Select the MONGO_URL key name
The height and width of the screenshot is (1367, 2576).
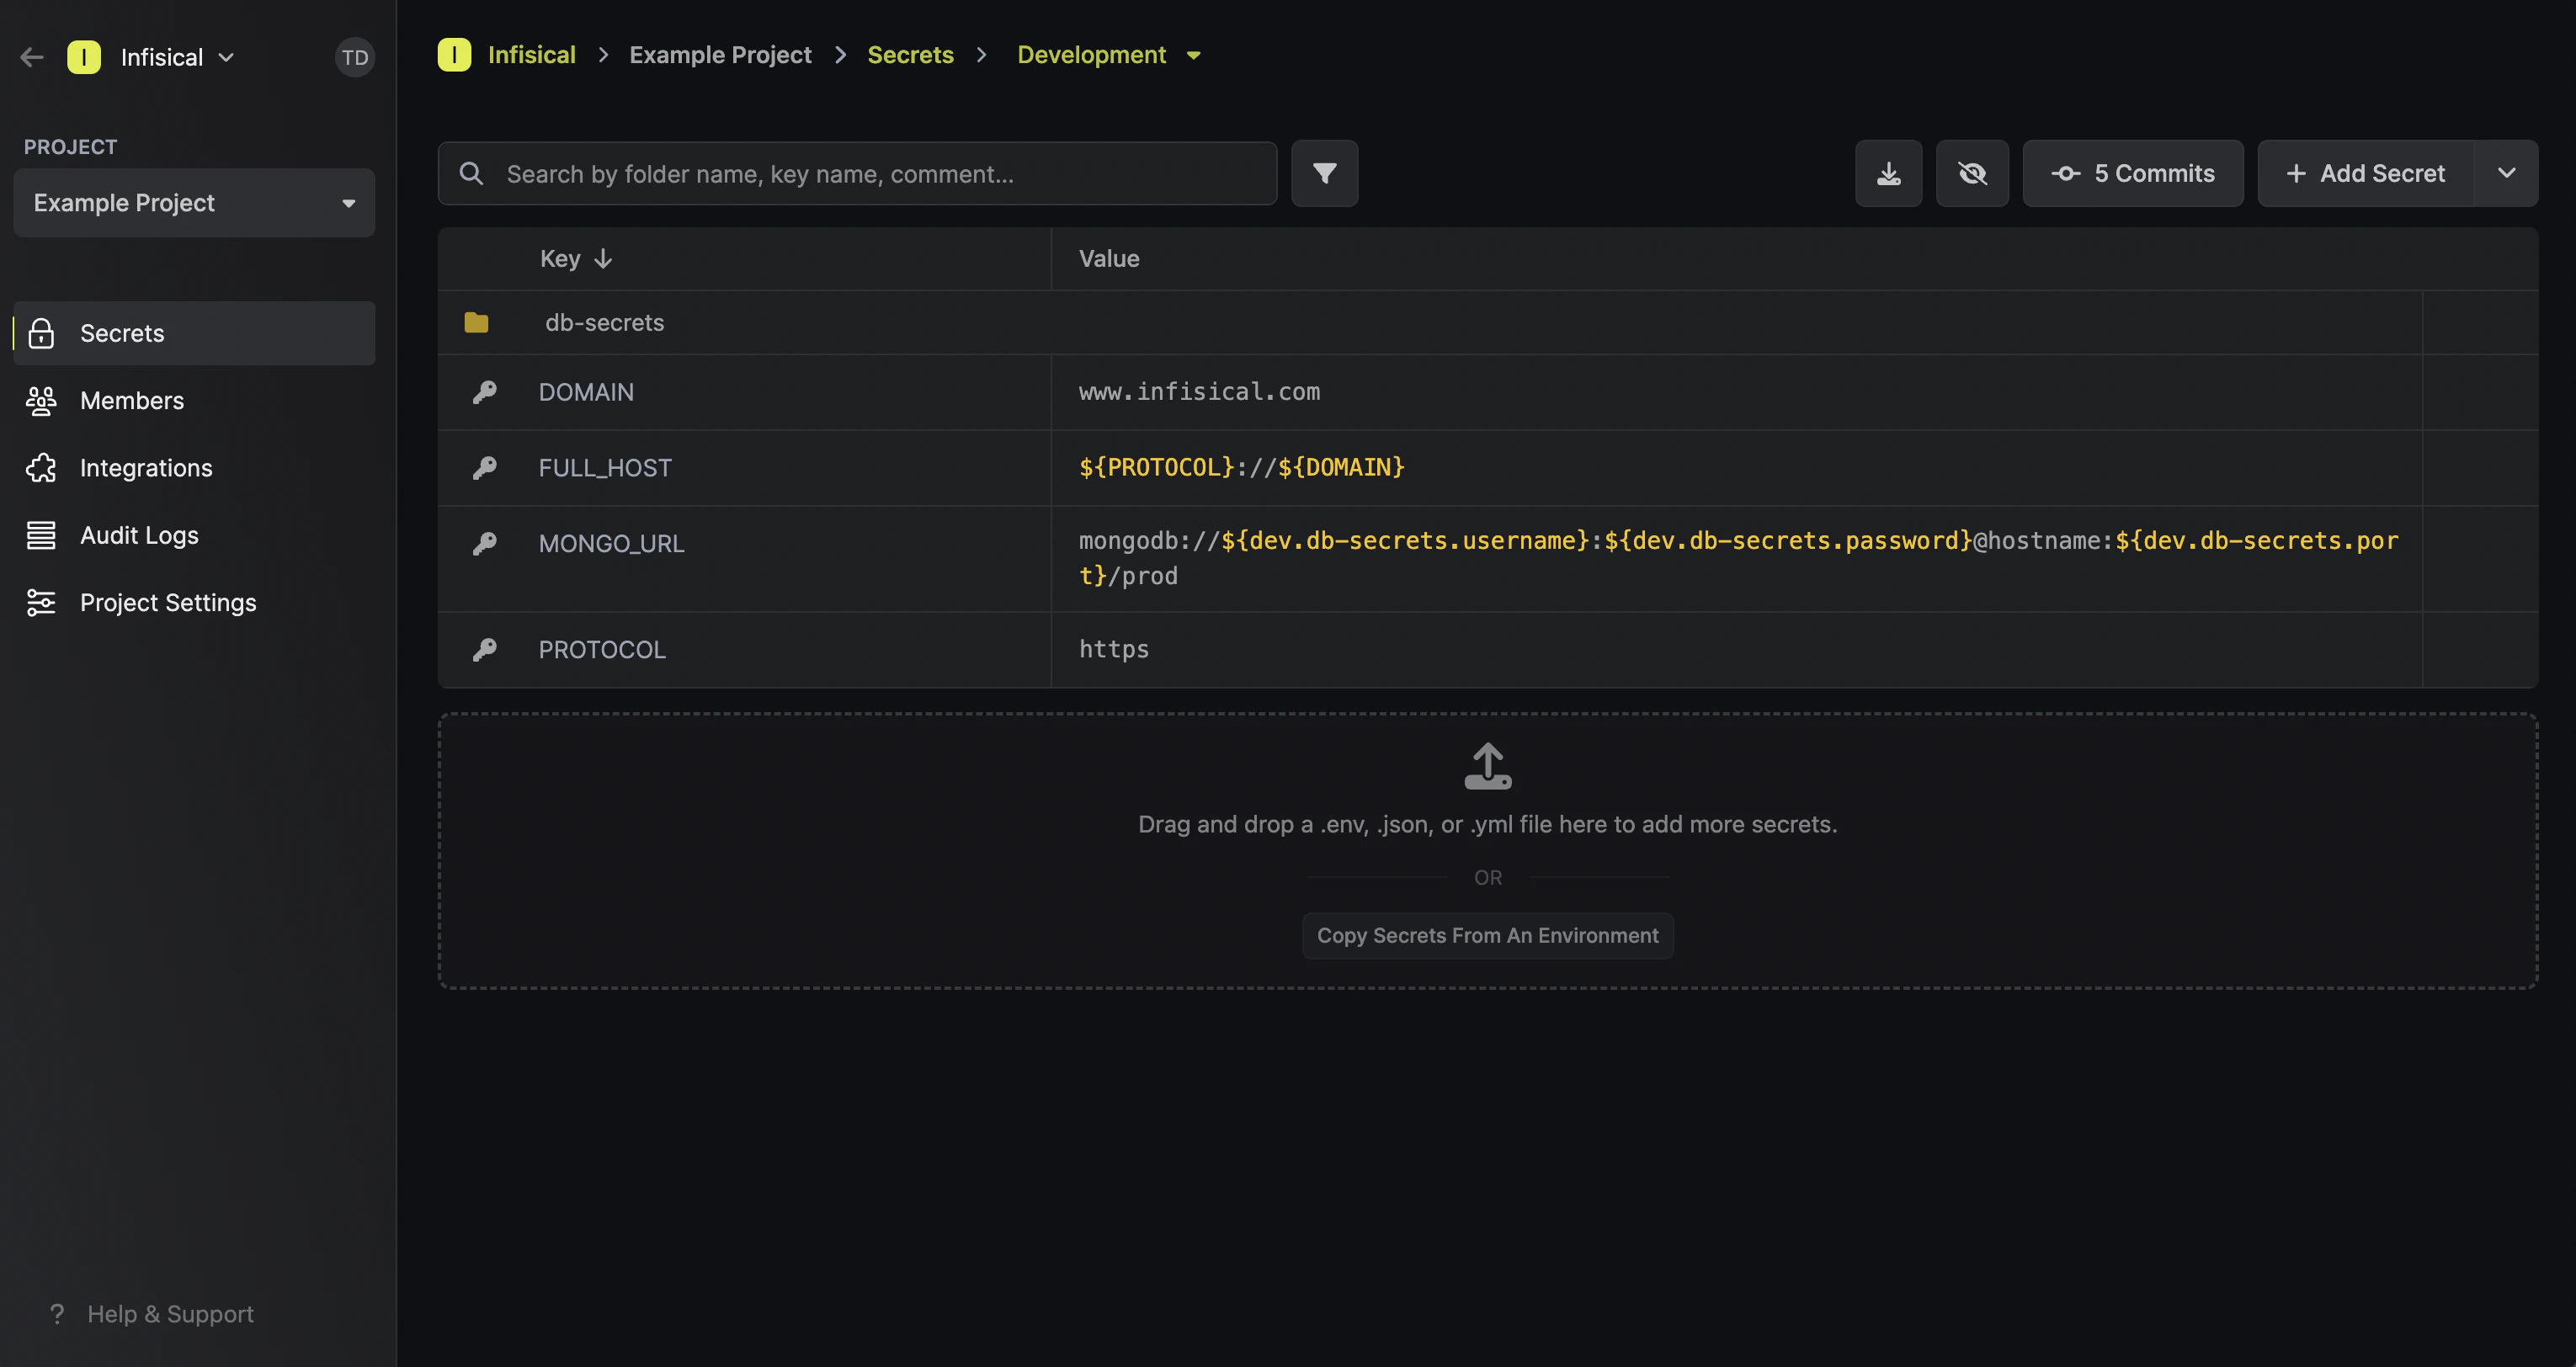click(x=611, y=543)
